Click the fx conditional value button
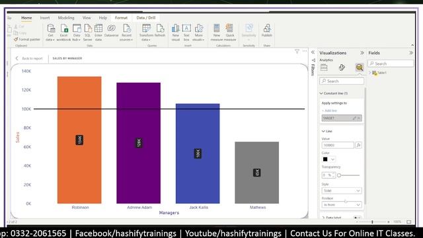 358,145
